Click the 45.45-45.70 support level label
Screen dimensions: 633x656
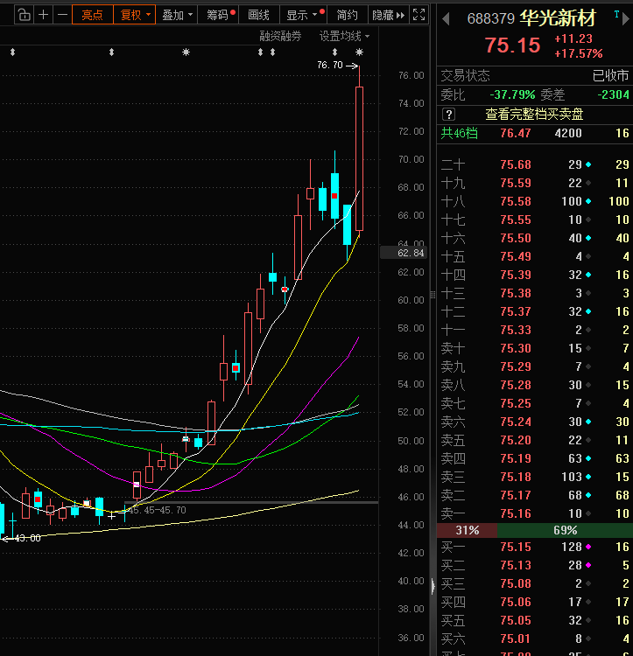coord(157,510)
